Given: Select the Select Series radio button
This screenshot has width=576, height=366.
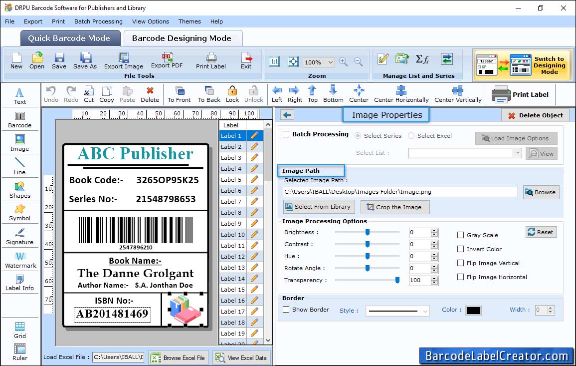Looking at the screenshot, I should pos(358,136).
